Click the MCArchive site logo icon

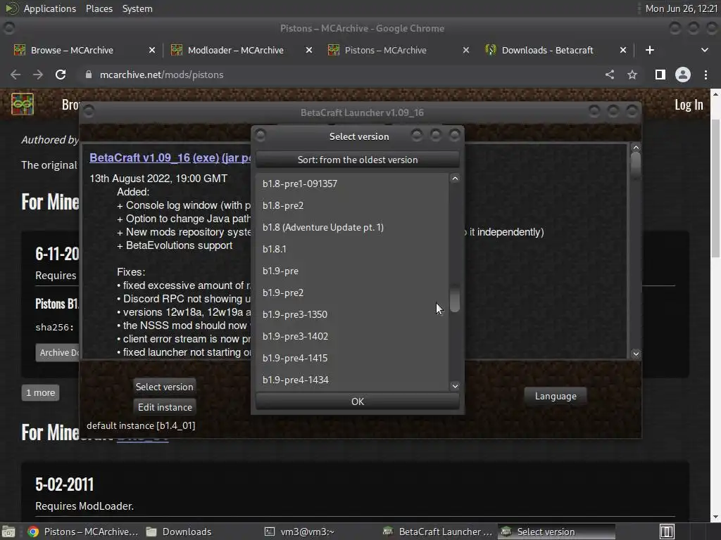[23, 104]
